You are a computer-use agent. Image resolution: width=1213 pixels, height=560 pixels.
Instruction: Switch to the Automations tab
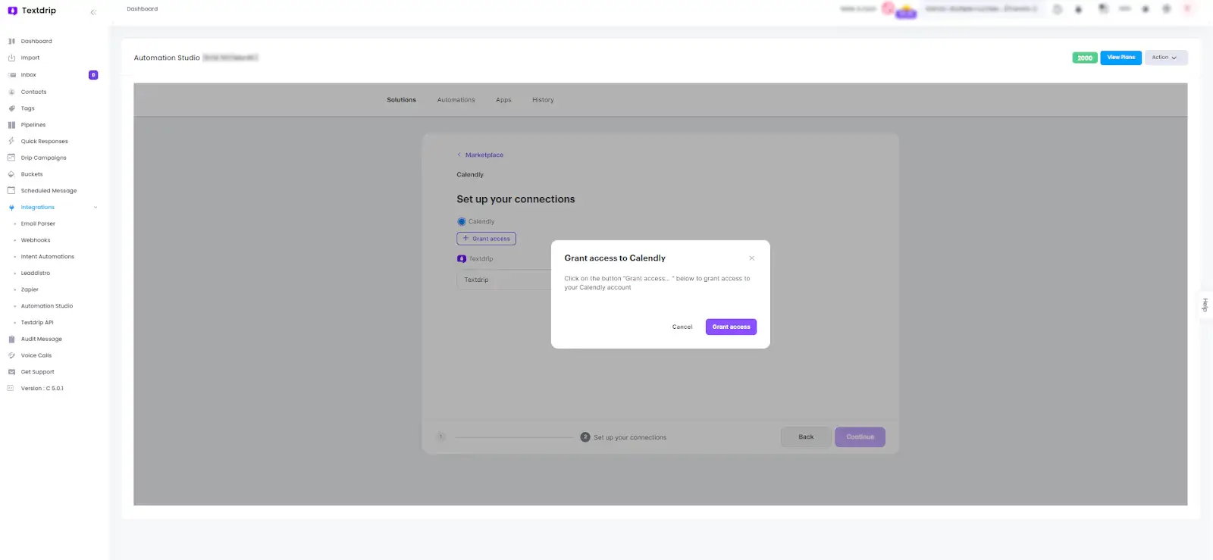(456, 100)
